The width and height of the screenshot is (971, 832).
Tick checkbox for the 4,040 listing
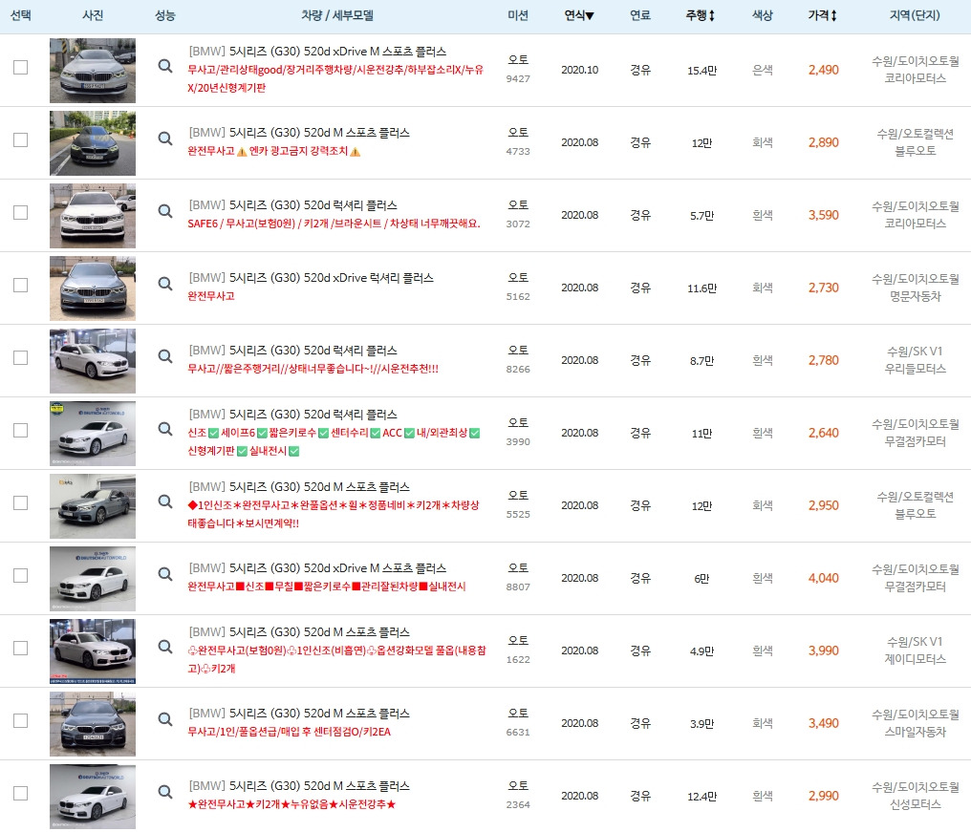pos(20,575)
